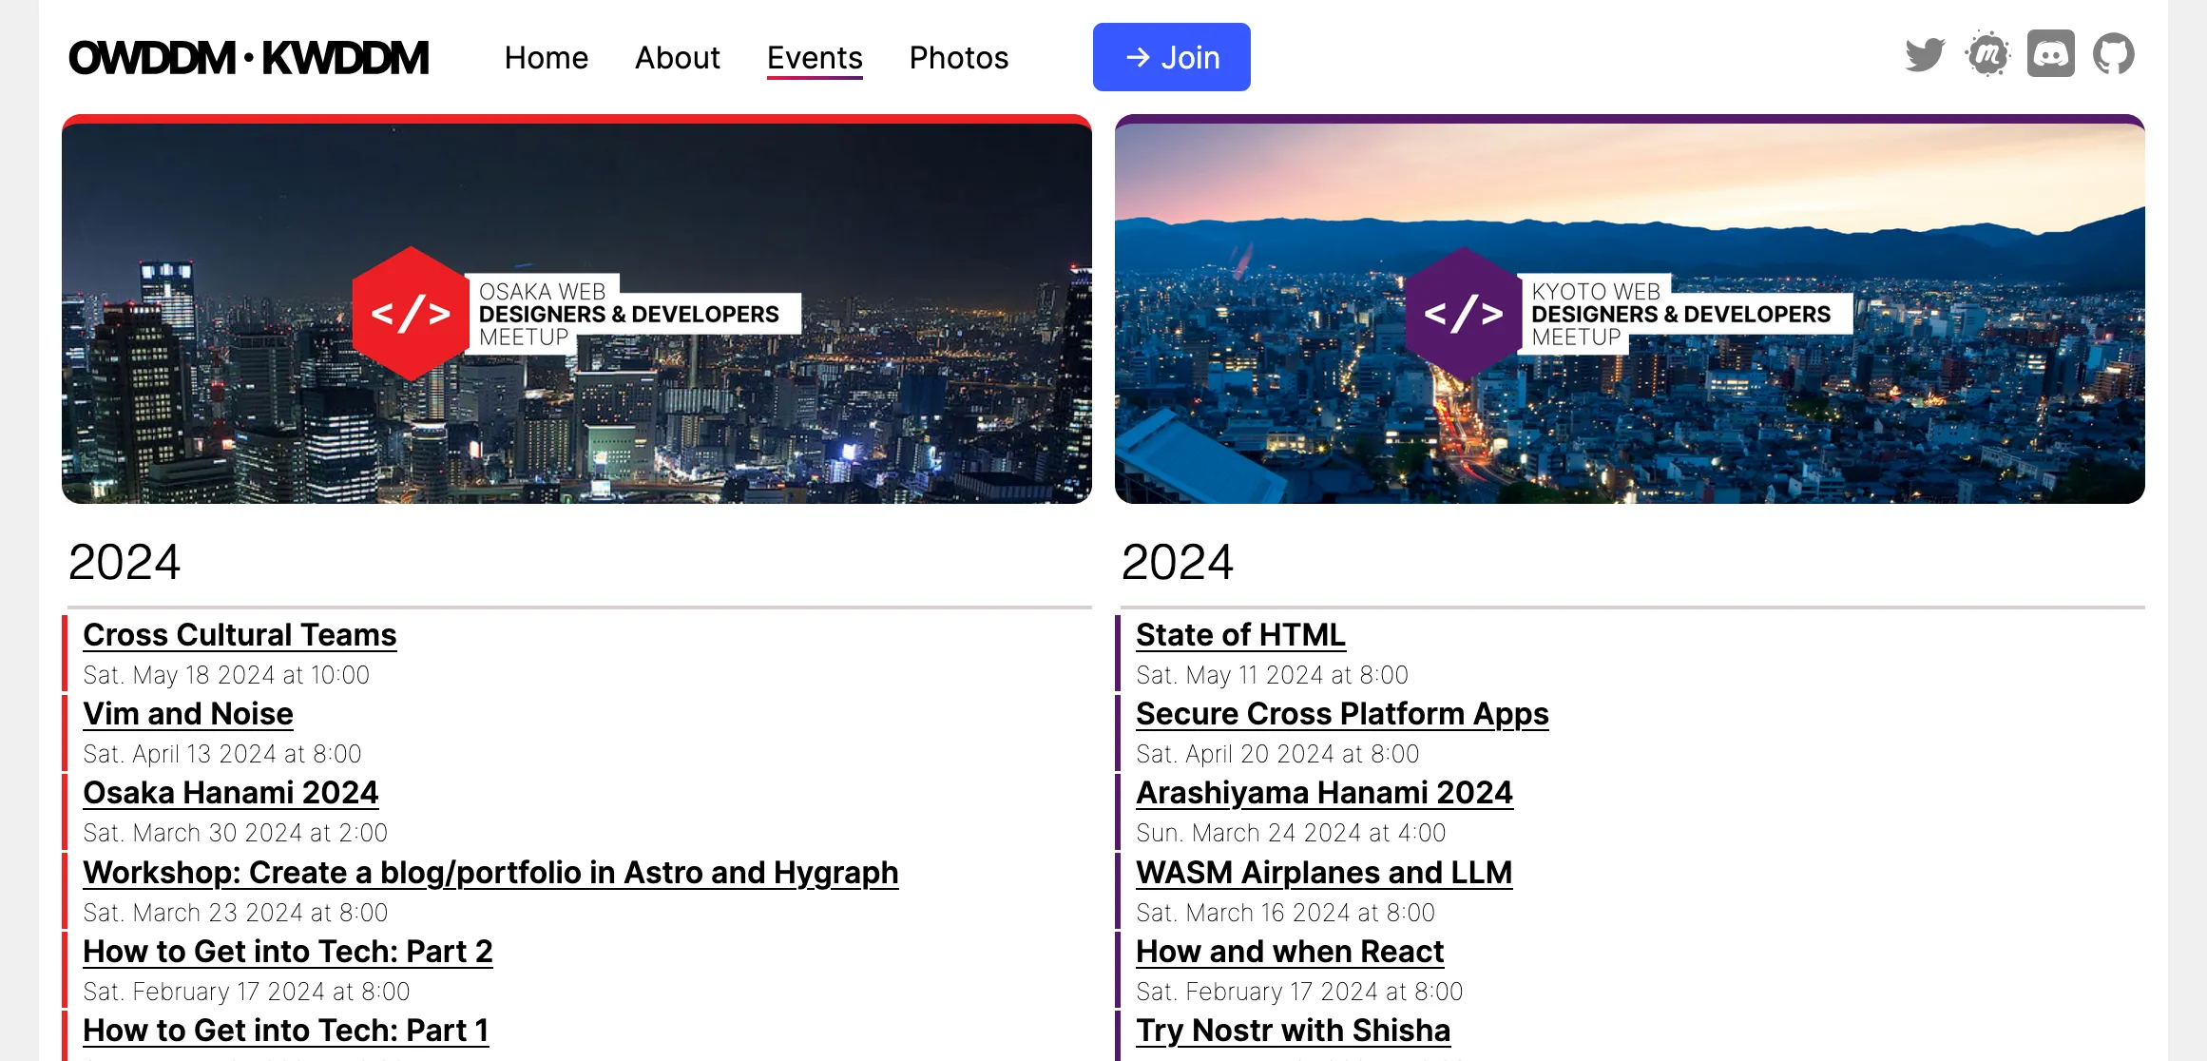
Task: Select the Events nav item
Action: pos(814,58)
